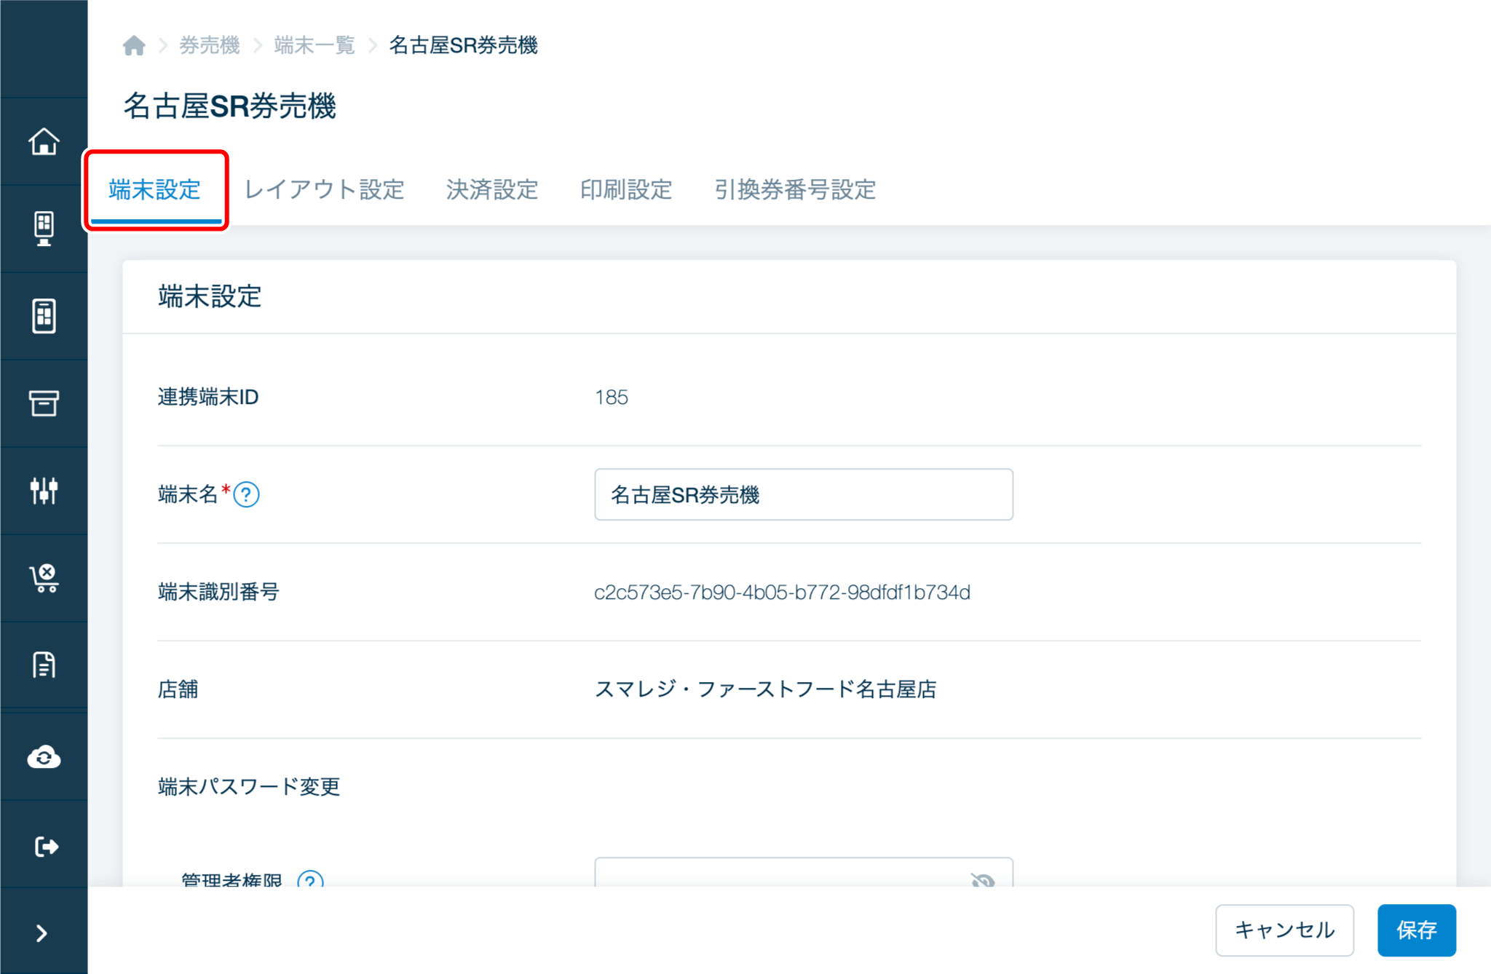Switch to the レイアウト設定 tab
Screen dimensions: 1491x974
coord(324,190)
